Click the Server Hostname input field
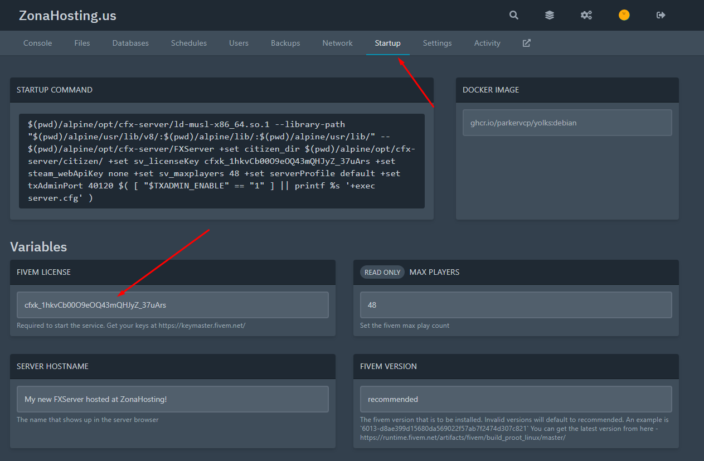This screenshot has width=704, height=461. click(x=172, y=399)
